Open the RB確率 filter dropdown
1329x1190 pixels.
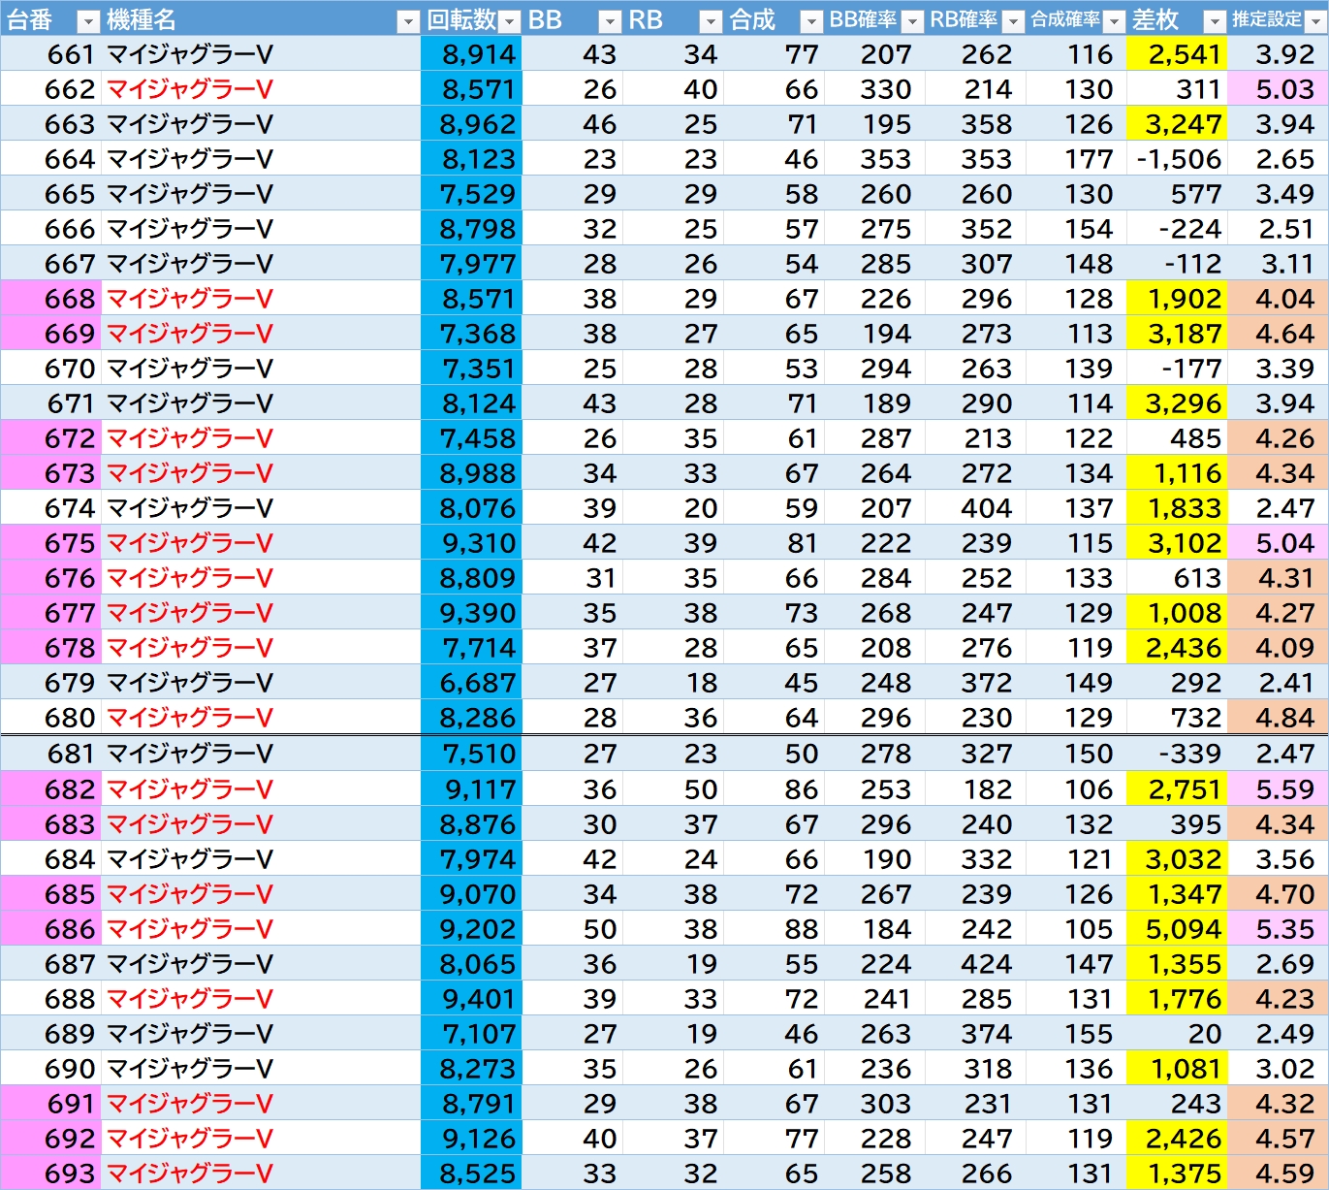click(x=1013, y=21)
